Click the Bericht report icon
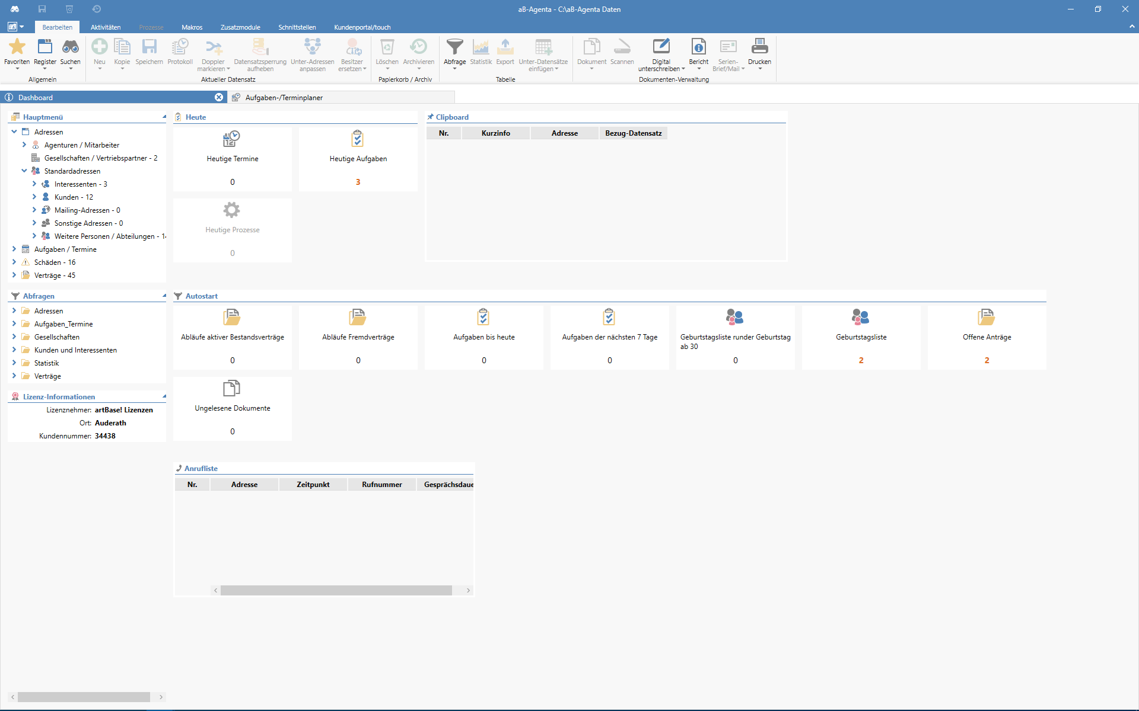 (699, 47)
